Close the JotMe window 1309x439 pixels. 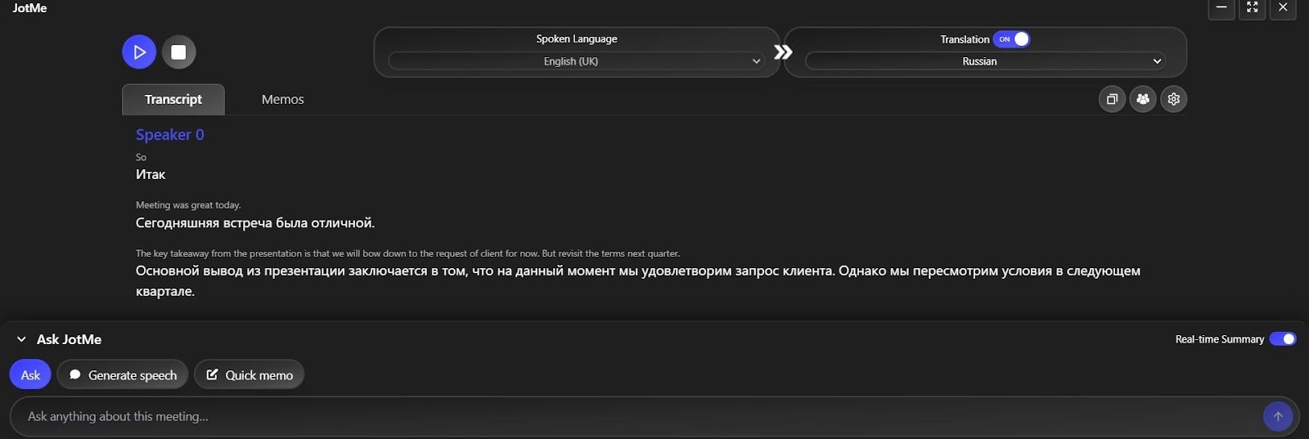[x=1283, y=8]
